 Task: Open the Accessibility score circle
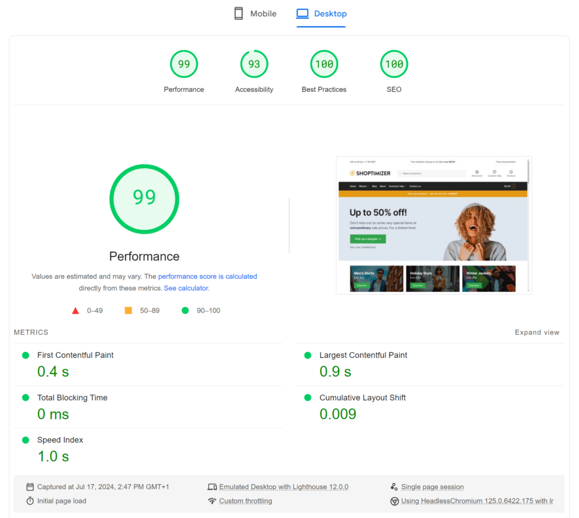(254, 64)
